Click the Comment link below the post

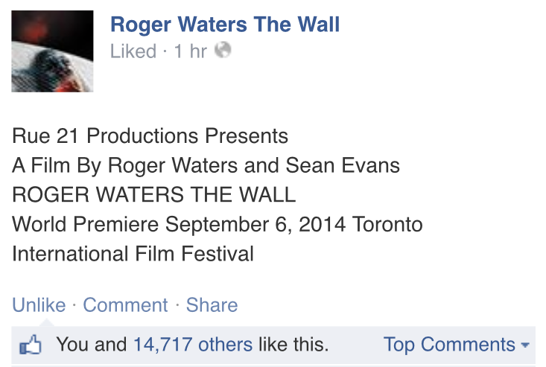[125, 305]
